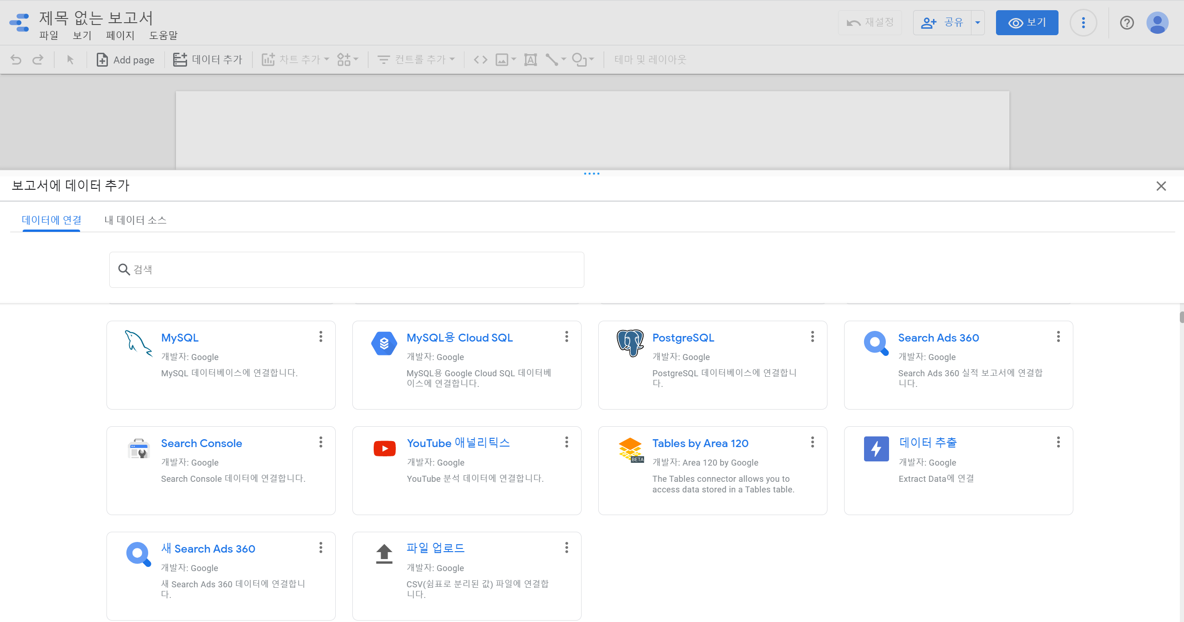Click the undo arrow icon

pyautogui.click(x=16, y=60)
